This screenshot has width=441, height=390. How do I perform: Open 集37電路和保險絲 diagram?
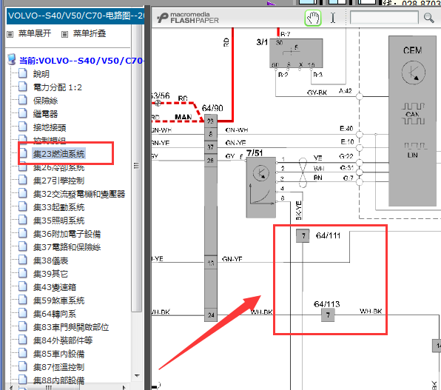click(x=67, y=247)
